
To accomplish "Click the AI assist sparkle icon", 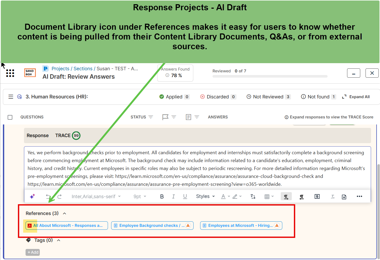I will click(32, 197).
